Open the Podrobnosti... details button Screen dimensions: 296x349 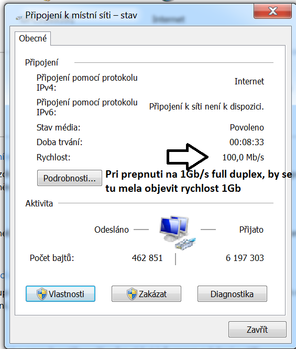[70, 178]
